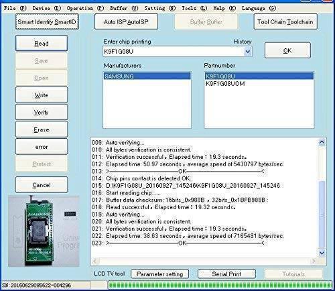Open Parameter setting

click(159, 274)
